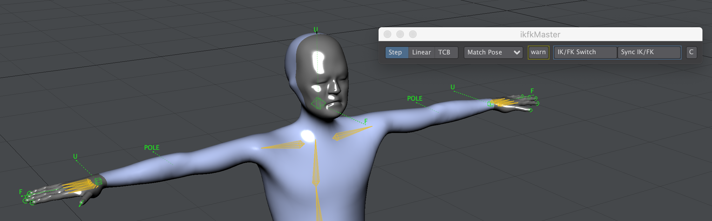712x221 pixels.
Task: Select the yellow finger bones on the lower-left hand
Action: (x=79, y=186)
